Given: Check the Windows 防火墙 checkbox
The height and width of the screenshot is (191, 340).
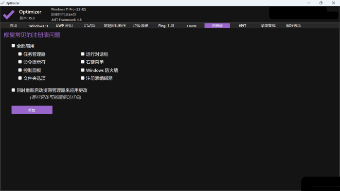Looking at the screenshot, I should point(83,70).
